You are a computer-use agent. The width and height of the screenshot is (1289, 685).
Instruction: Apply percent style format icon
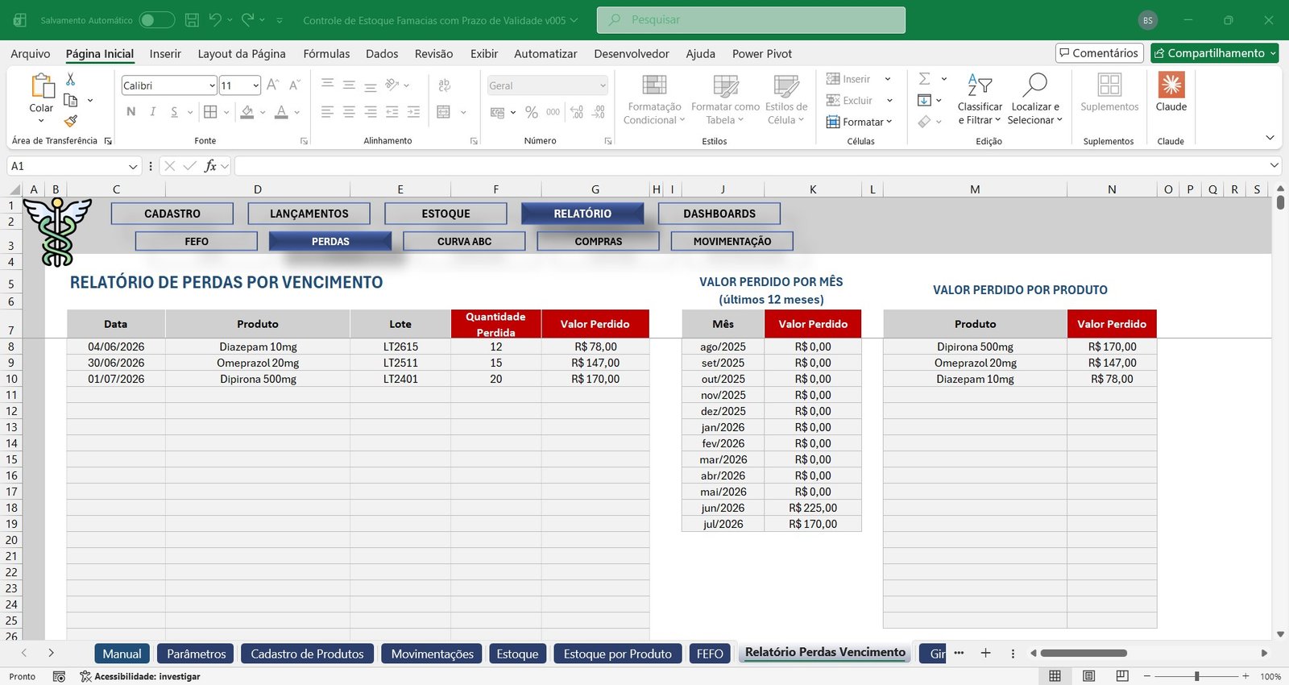pyautogui.click(x=532, y=112)
